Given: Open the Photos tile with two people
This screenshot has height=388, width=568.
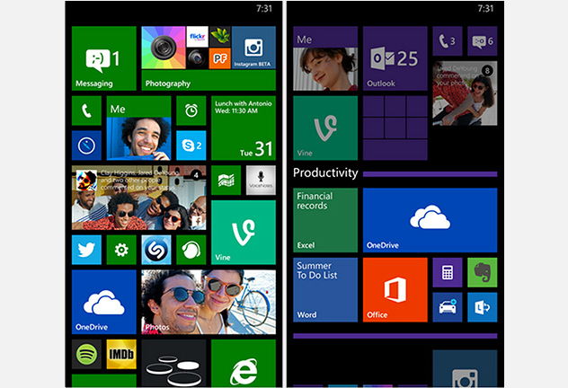Looking at the screenshot, I should tap(209, 302).
